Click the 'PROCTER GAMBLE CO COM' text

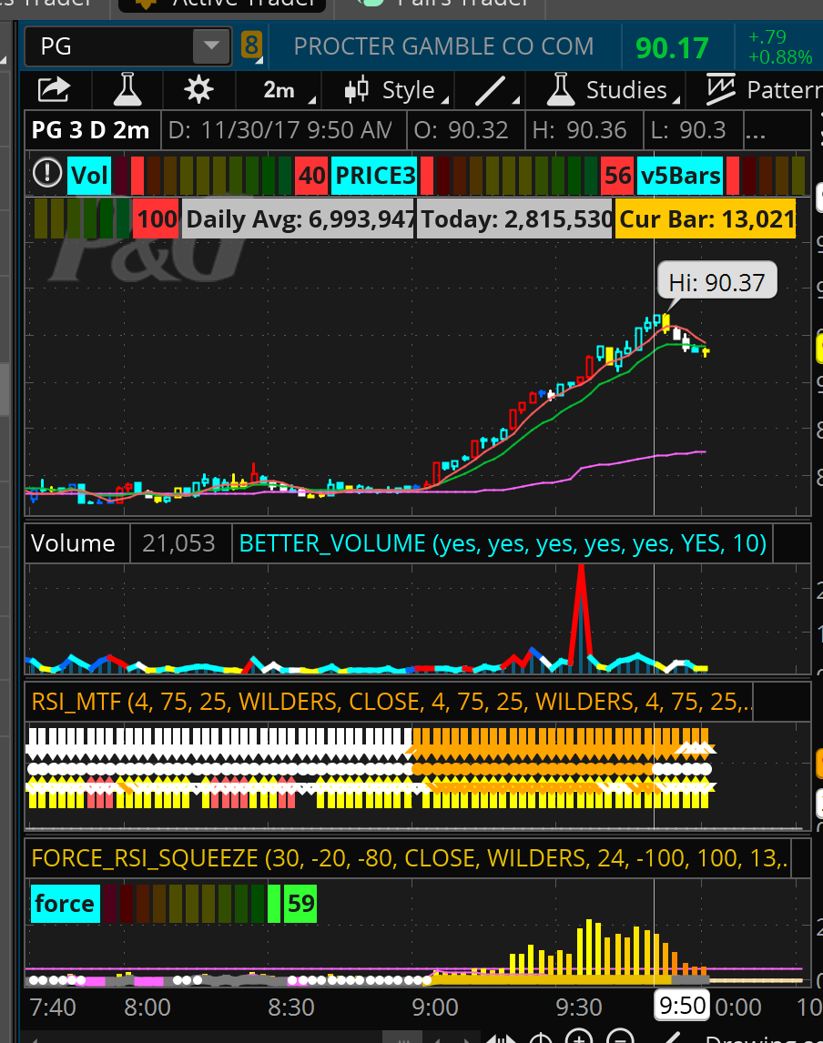pos(443,46)
